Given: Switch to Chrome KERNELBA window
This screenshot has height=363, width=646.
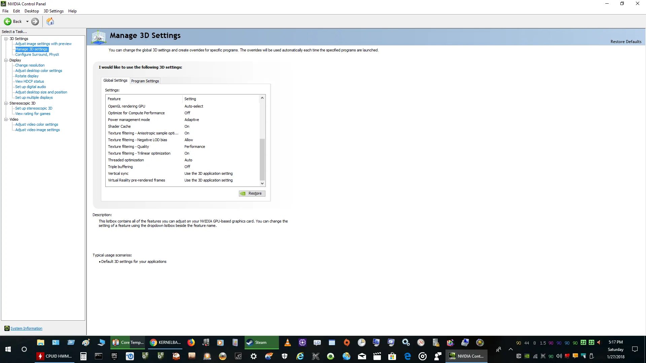Looking at the screenshot, I should tap(166, 342).
